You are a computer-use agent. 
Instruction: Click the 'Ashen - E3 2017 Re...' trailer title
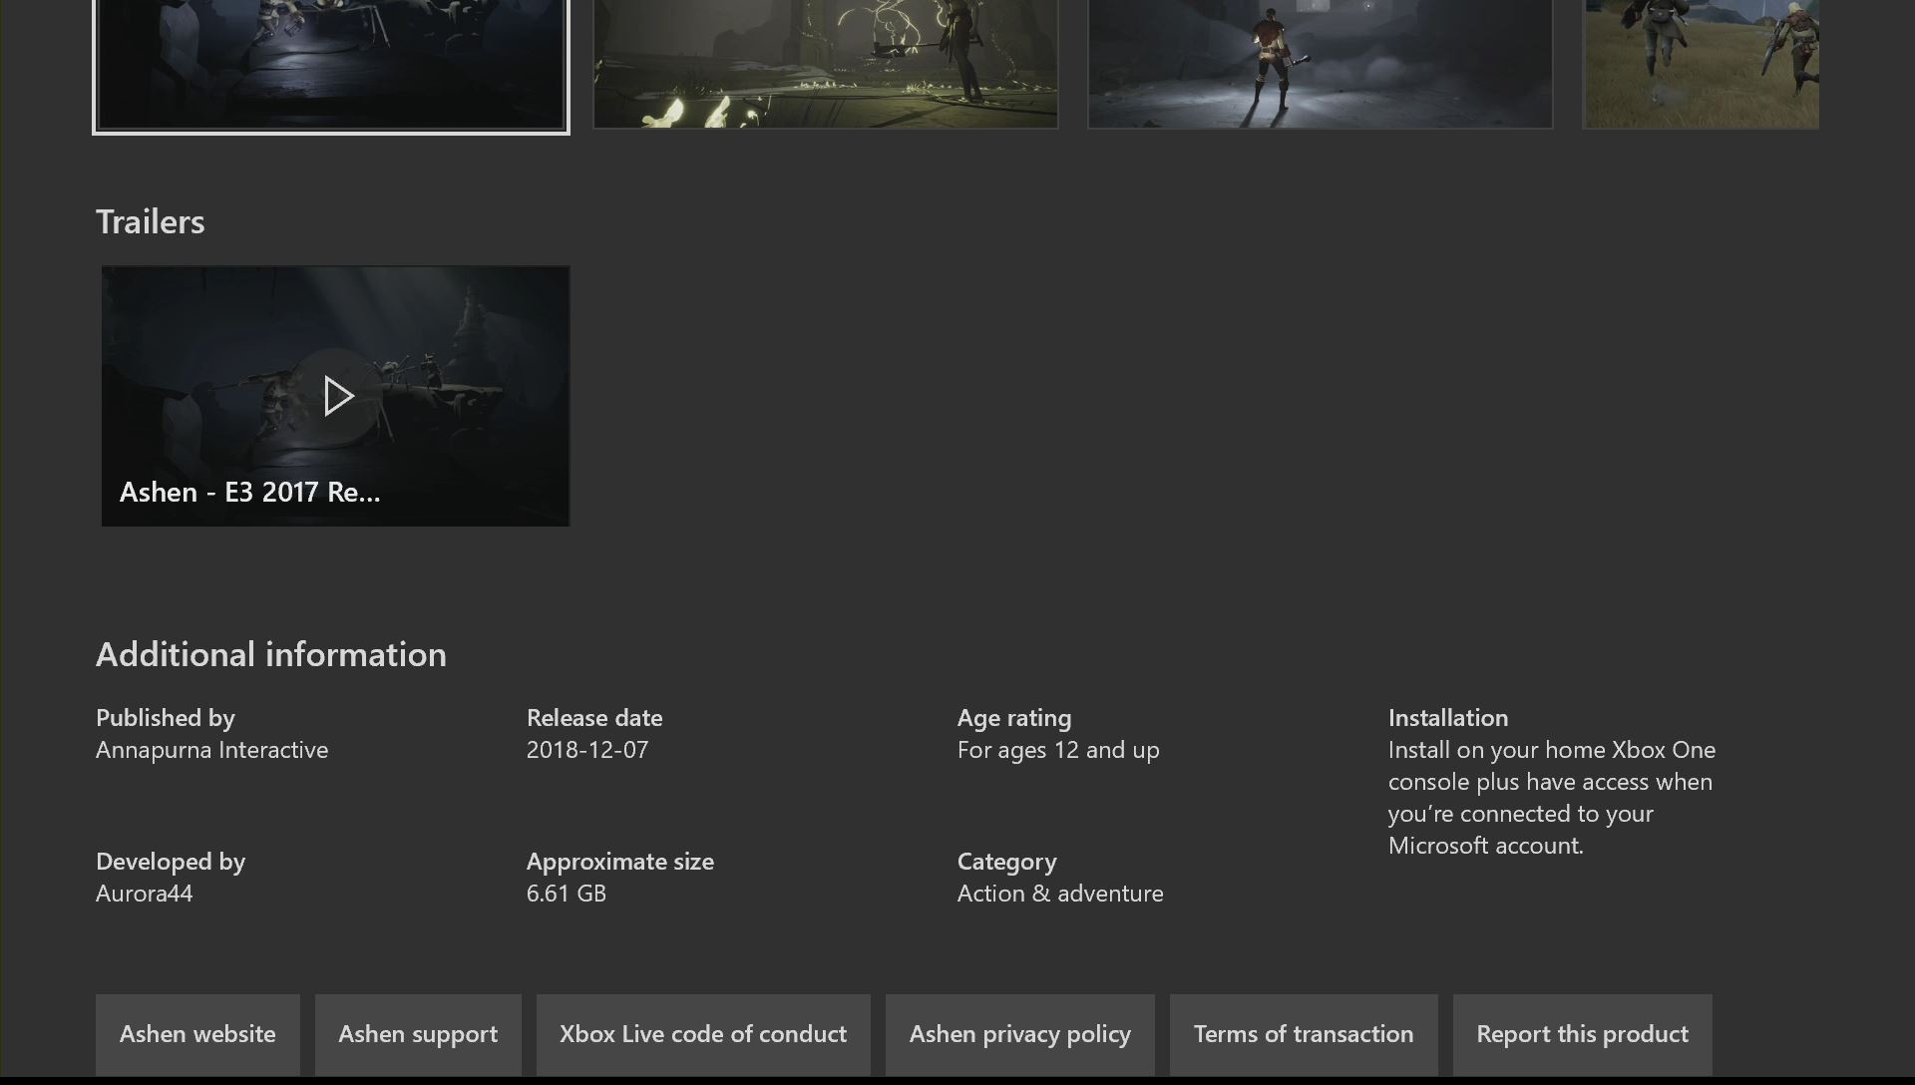click(250, 492)
